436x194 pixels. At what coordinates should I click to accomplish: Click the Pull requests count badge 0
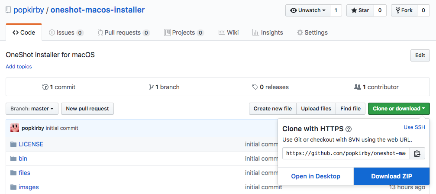[146, 33]
